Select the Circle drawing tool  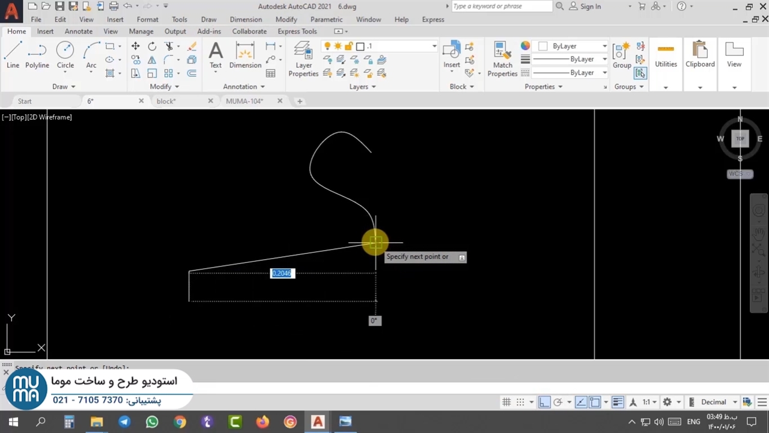click(x=65, y=55)
